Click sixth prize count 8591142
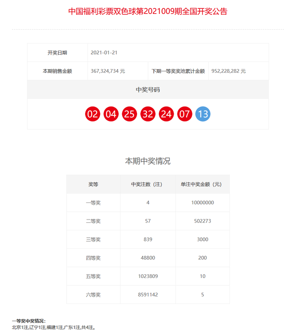The image size is (301, 335). [148, 294]
